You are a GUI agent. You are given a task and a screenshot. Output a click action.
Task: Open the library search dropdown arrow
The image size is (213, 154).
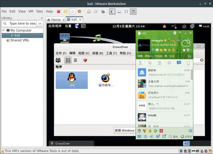click(x=40, y=24)
